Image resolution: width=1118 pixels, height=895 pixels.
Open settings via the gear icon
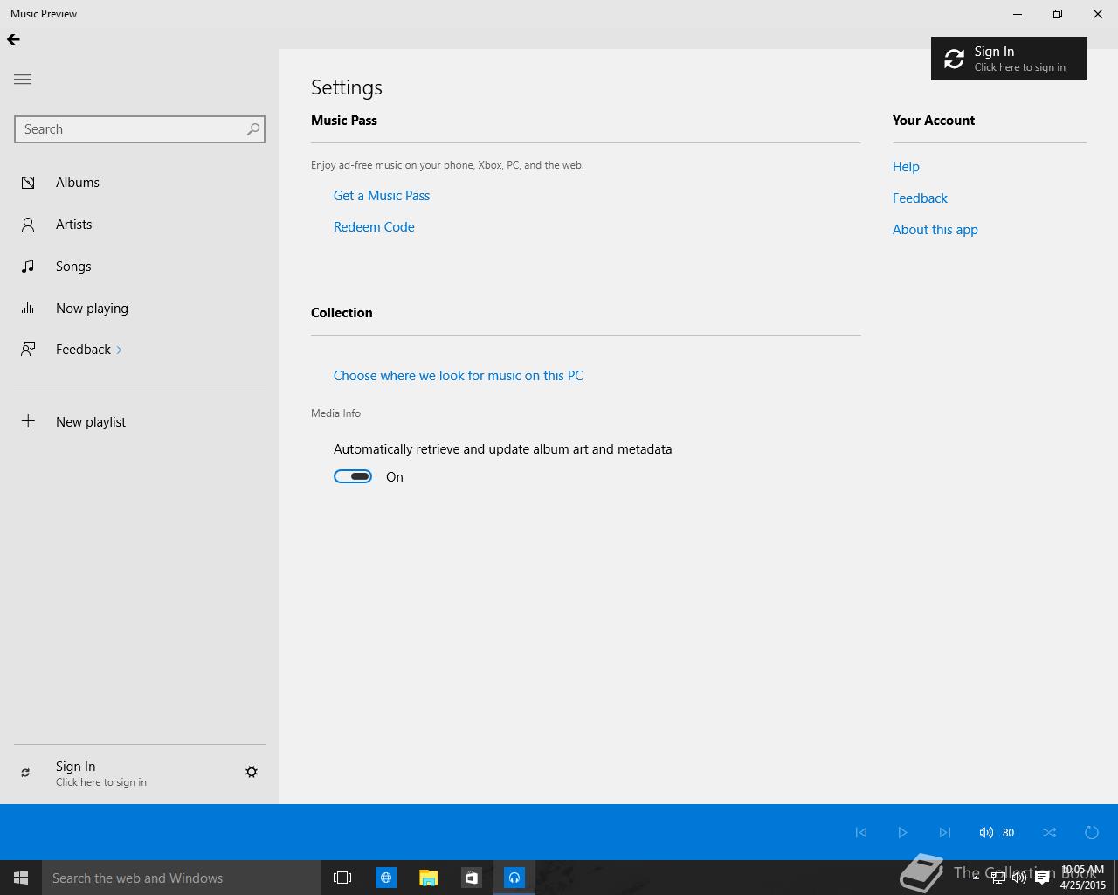click(252, 772)
